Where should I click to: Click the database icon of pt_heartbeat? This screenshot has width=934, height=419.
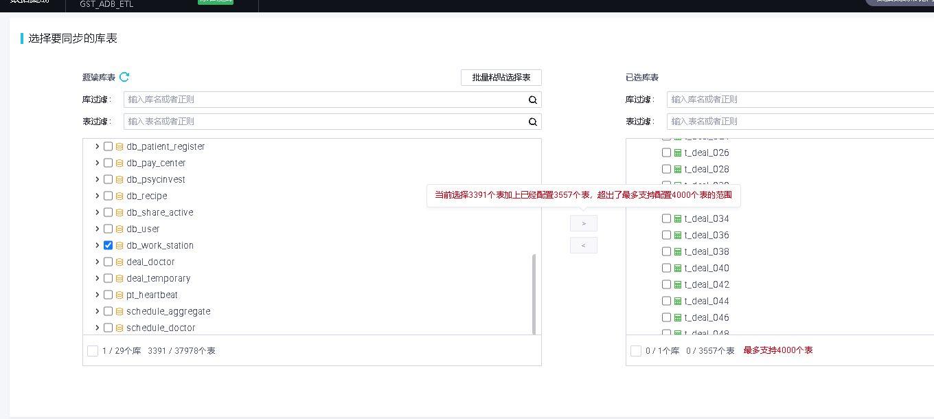click(x=119, y=295)
